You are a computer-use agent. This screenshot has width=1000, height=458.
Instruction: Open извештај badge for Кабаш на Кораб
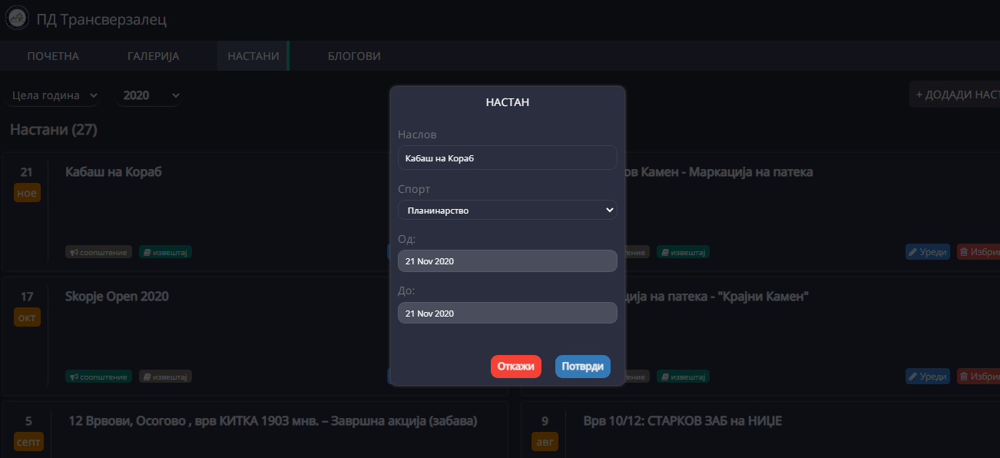(165, 252)
